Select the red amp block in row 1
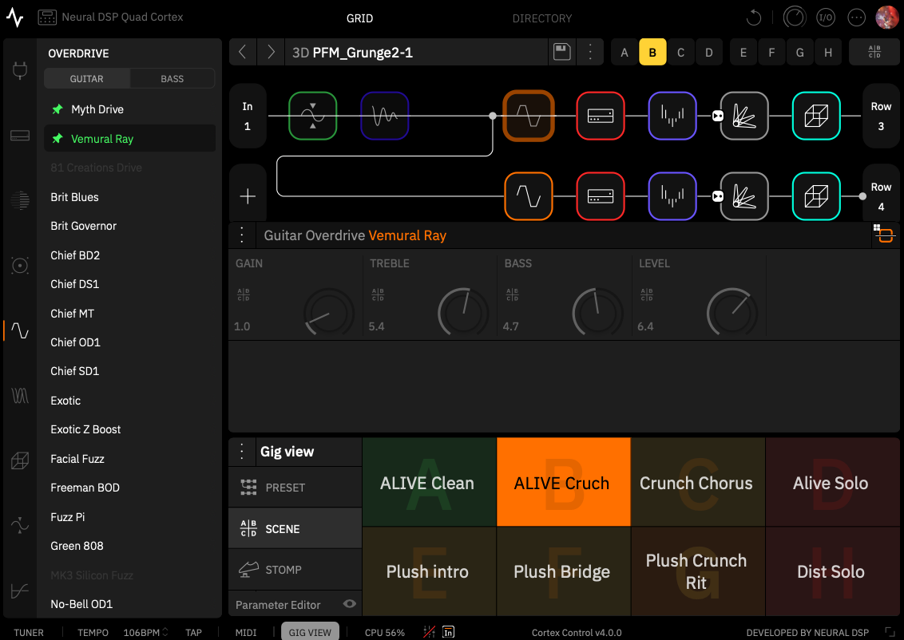 [601, 116]
